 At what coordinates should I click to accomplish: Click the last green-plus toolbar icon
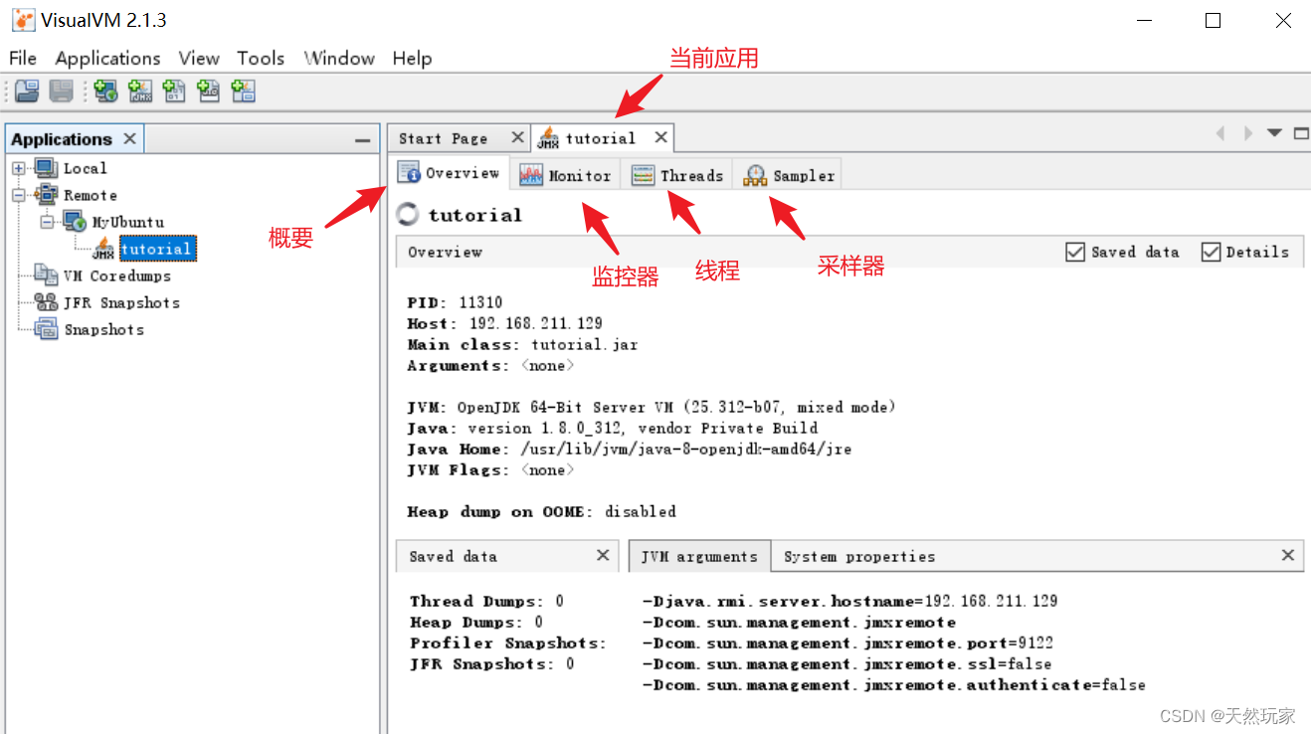pyautogui.click(x=244, y=92)
